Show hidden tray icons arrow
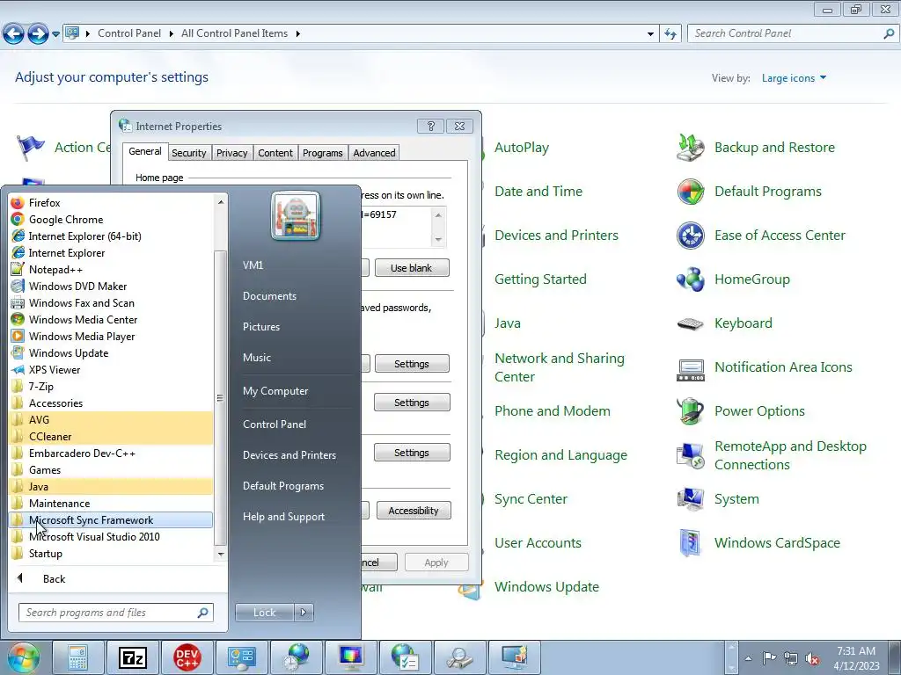 click(x=748, y=659)
